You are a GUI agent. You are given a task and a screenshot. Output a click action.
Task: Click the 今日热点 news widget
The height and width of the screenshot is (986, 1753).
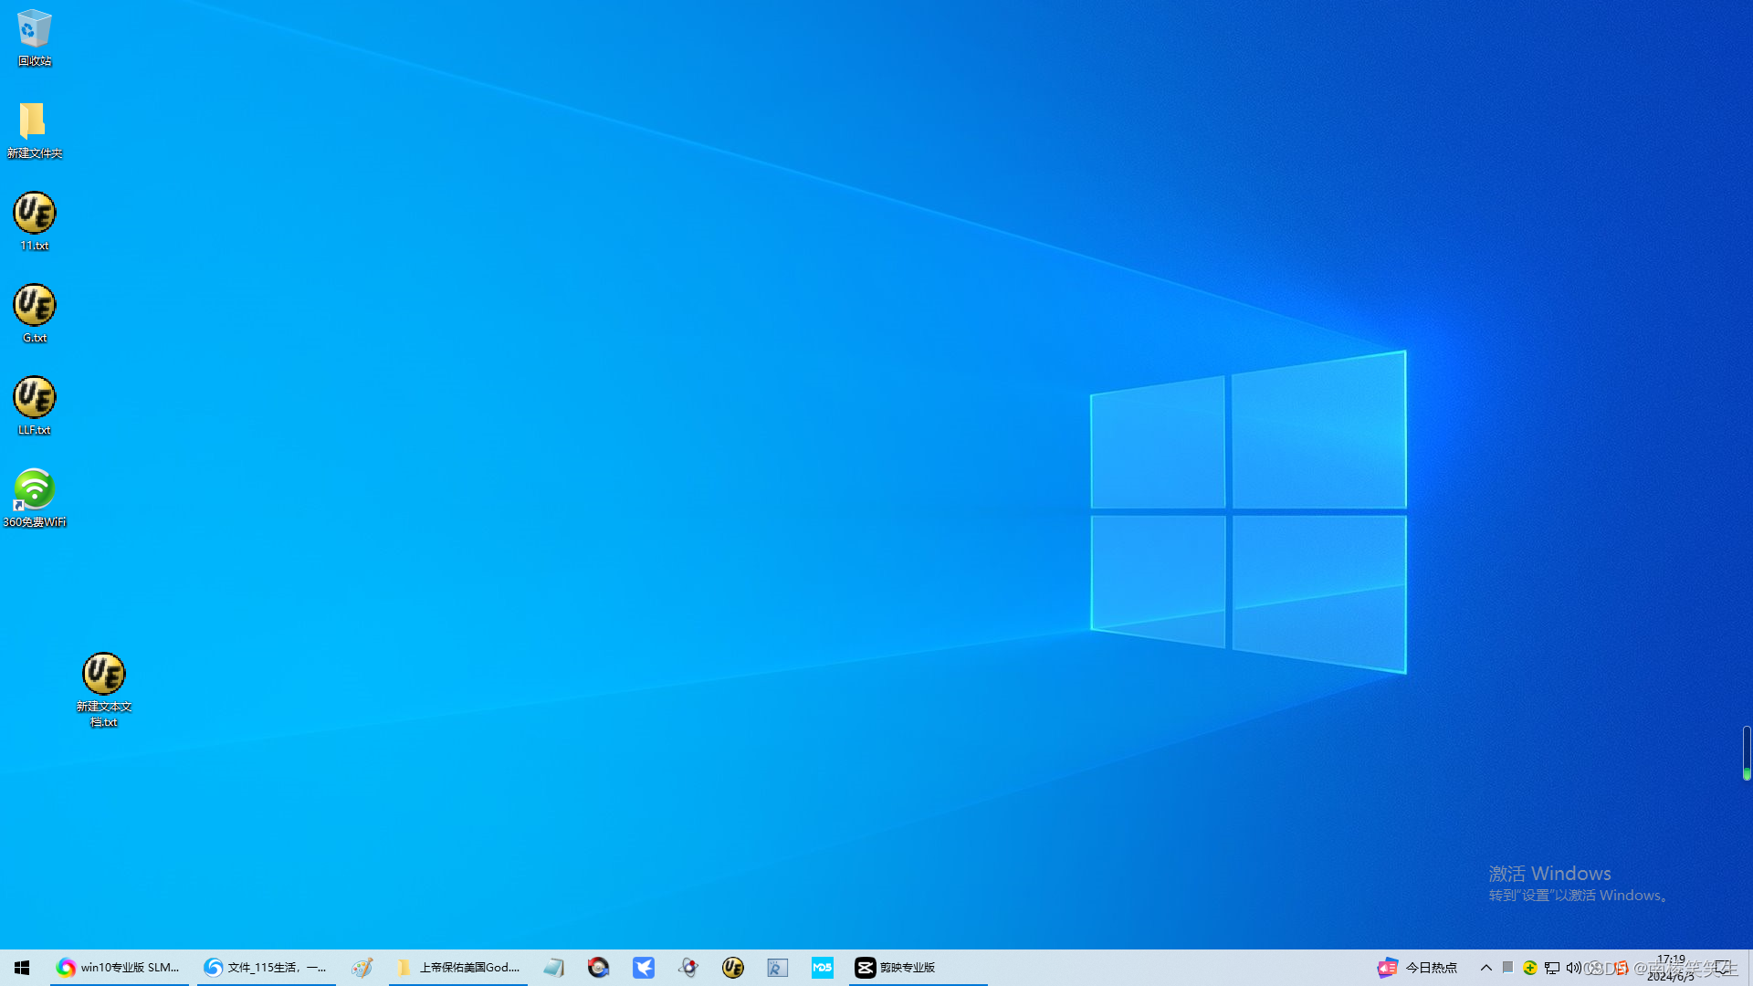pyautogui.click(x=1418, y=968)
